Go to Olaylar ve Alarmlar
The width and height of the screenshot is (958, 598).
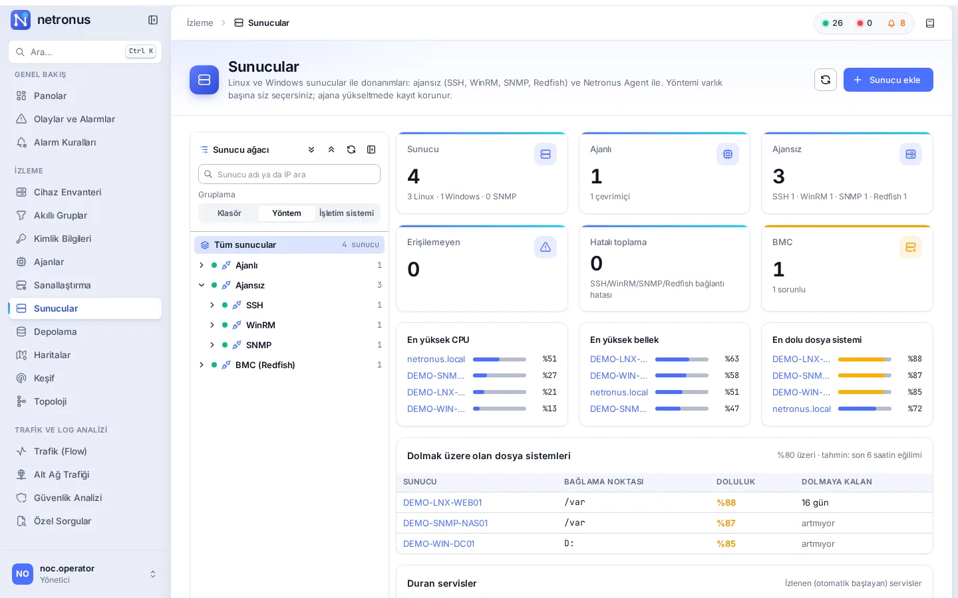tap(85, 119)
